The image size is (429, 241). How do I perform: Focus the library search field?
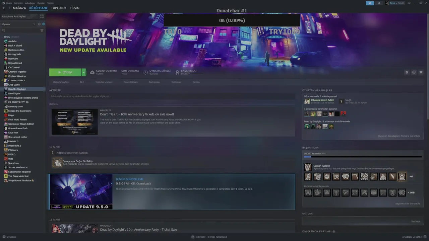20,30
